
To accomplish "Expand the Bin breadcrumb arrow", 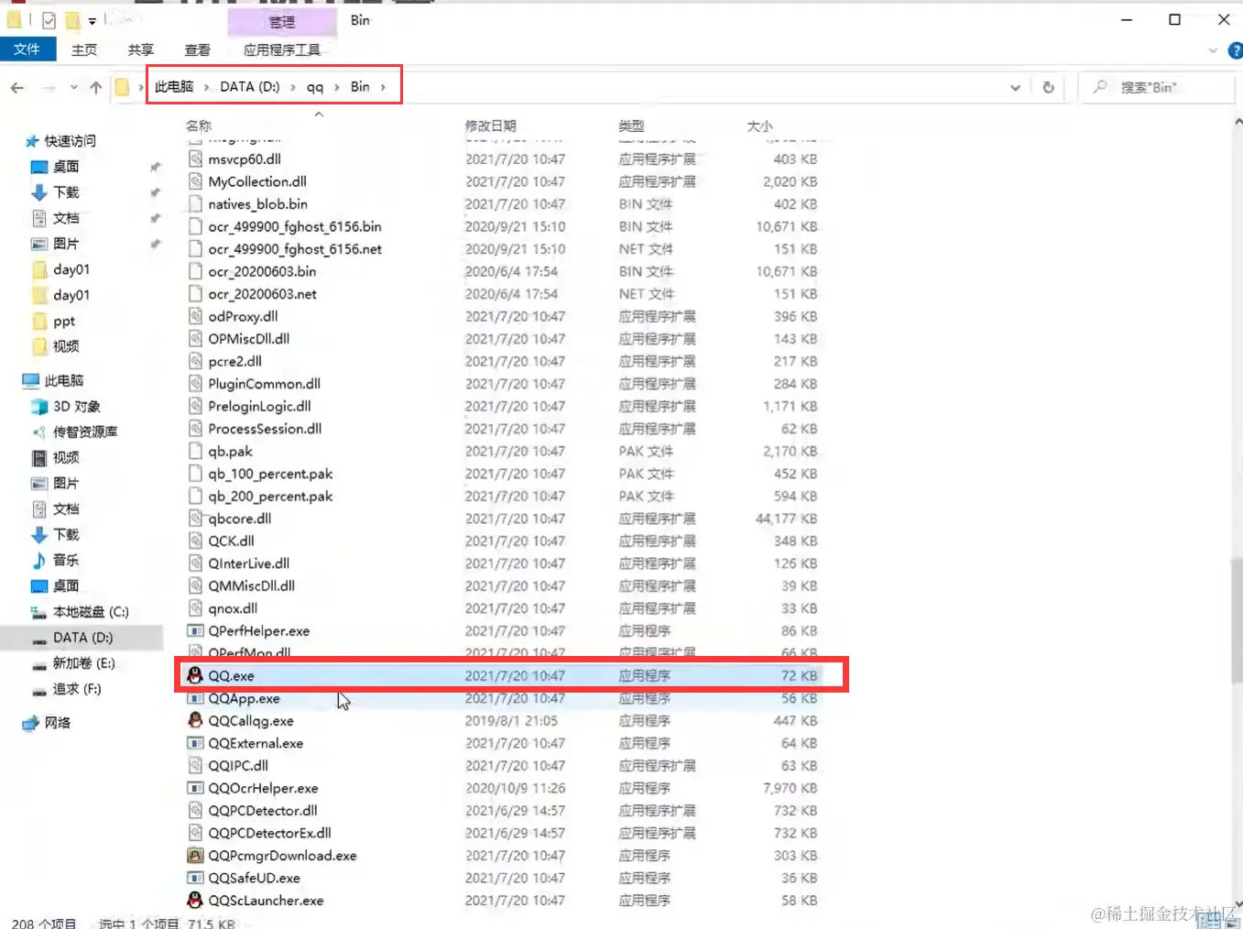I will point(383,87).
